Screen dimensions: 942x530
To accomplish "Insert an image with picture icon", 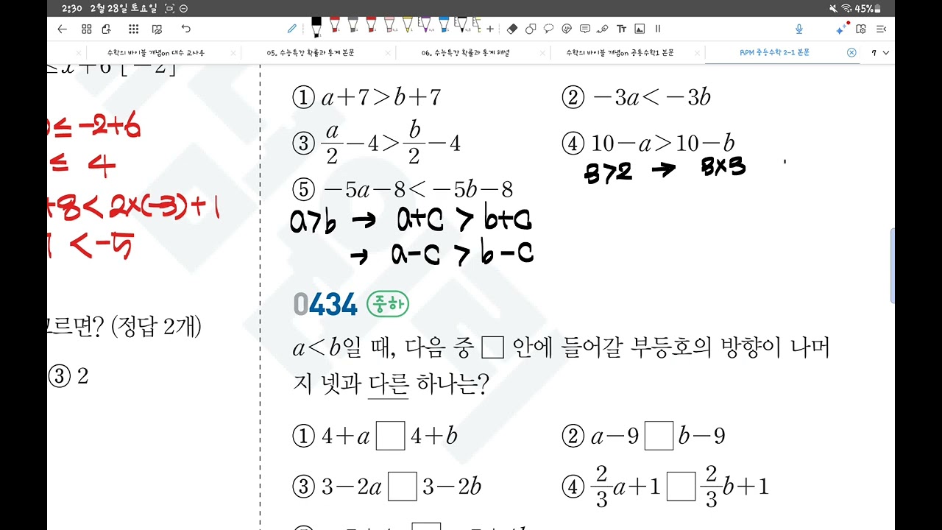I will pyautogui.click(x=640, y=29).
